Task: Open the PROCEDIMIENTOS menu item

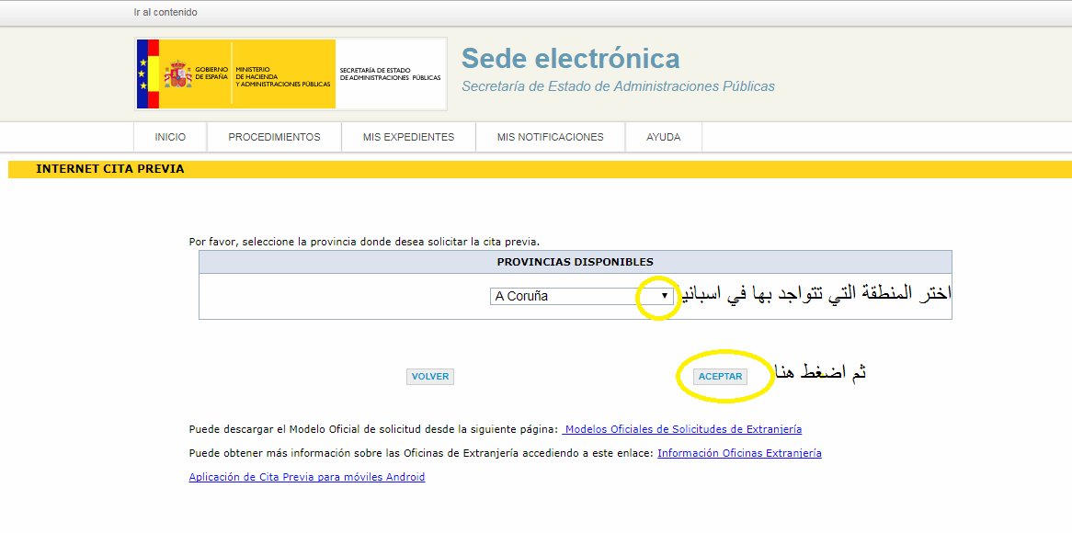Action: point(274,137)
